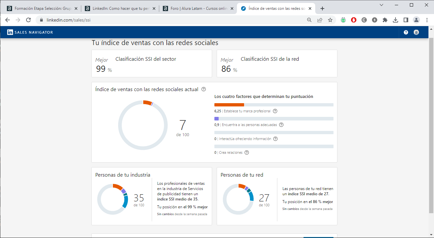
Task: Click the Crea relaciones progress bar
Action: pos(274,146)
